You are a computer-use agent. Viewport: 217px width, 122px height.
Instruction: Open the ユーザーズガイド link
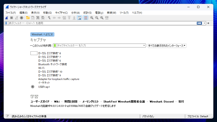[x=40, y=102]
